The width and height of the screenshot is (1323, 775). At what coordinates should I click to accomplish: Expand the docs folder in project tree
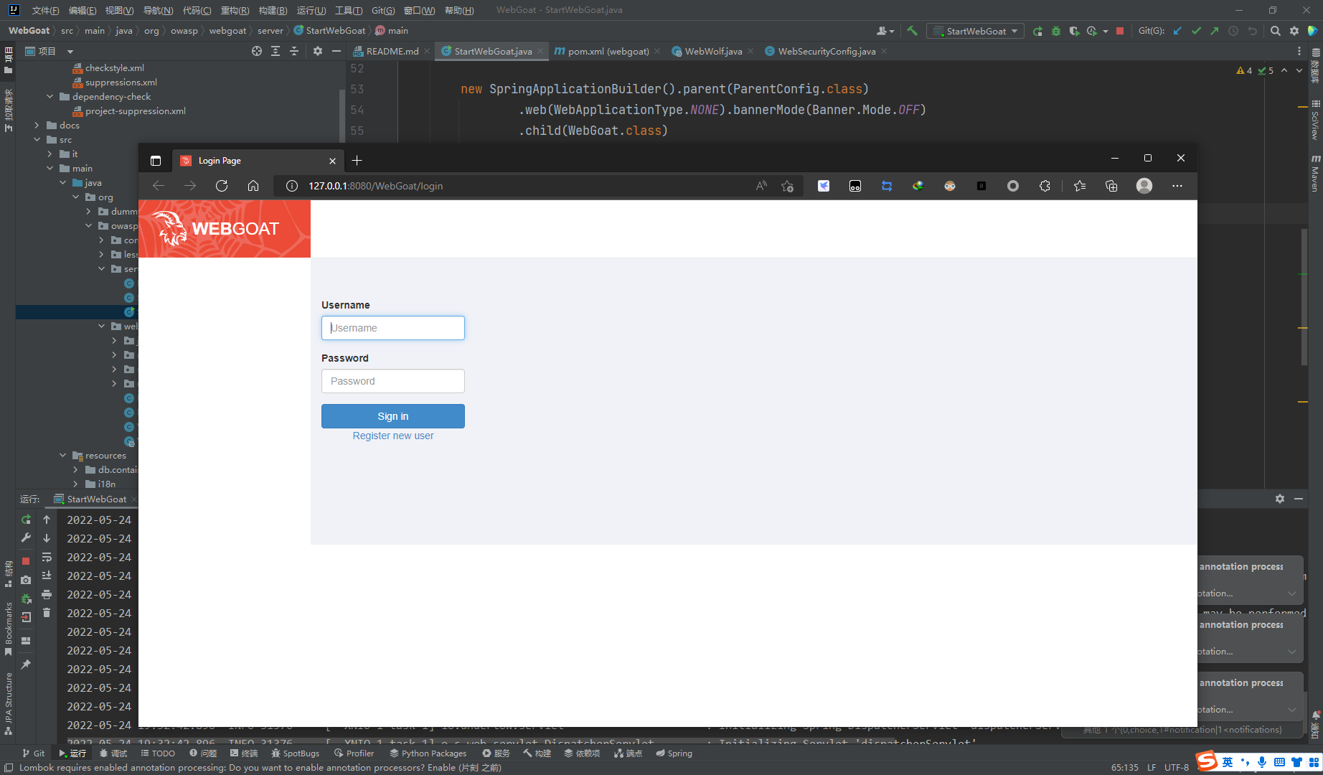tap(37, 125)
